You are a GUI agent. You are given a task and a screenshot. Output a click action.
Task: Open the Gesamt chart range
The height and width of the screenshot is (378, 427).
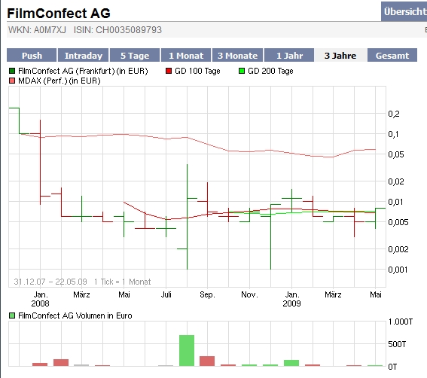pyautogui.click(x=392, y=55)
